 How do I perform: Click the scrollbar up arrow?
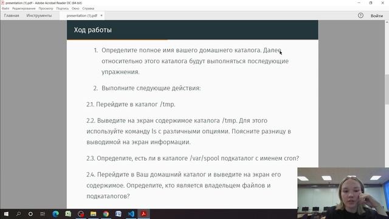pyautogui.click(x=387, y=23)
